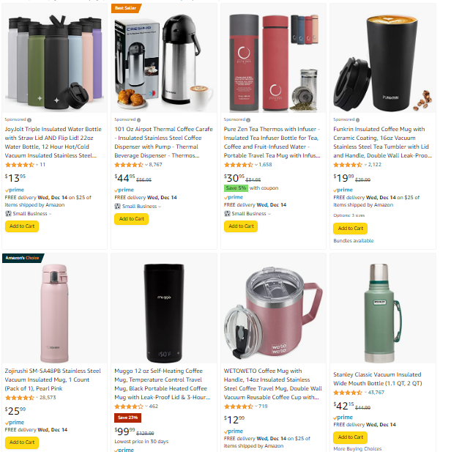
Task: Add the JoyJolt water bottle to cart
Action: click(22, 226)
